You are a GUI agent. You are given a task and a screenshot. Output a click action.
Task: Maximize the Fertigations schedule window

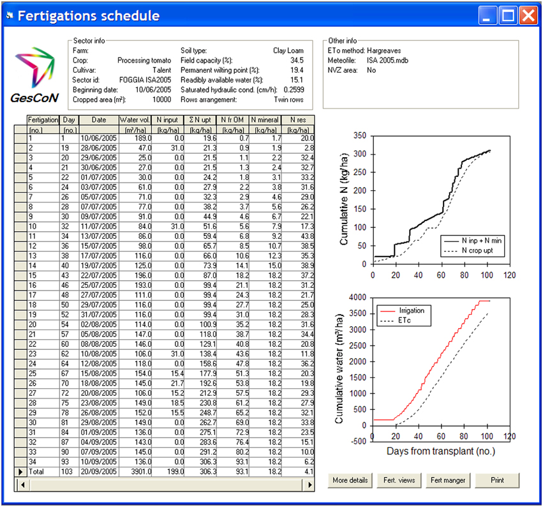508,15
